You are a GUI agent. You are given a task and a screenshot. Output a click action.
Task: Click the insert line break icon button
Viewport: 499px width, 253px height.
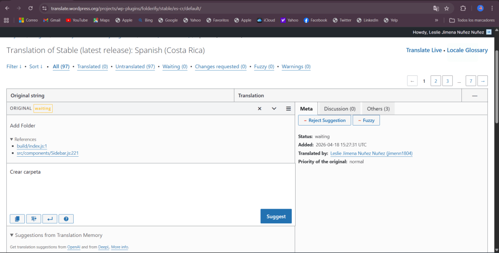tap(49, 219)
